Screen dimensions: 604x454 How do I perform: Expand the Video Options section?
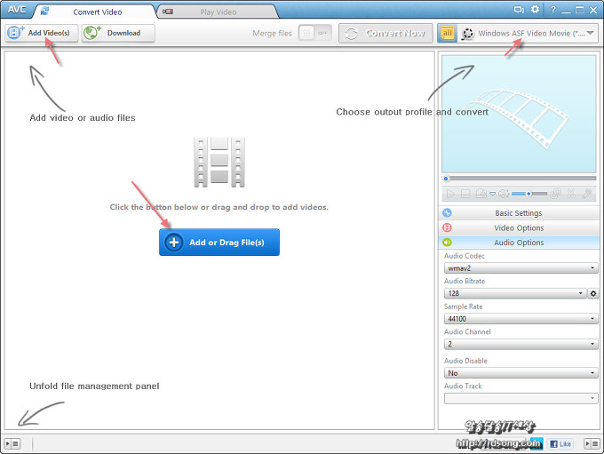pos(518,227)
